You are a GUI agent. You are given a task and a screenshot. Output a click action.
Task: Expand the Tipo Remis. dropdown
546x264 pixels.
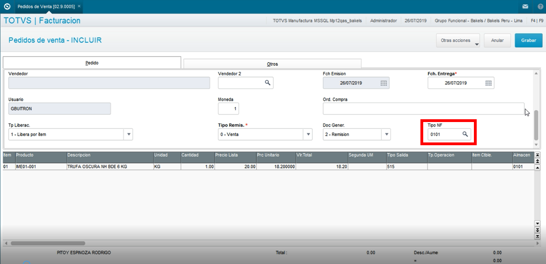pos(308,135)
